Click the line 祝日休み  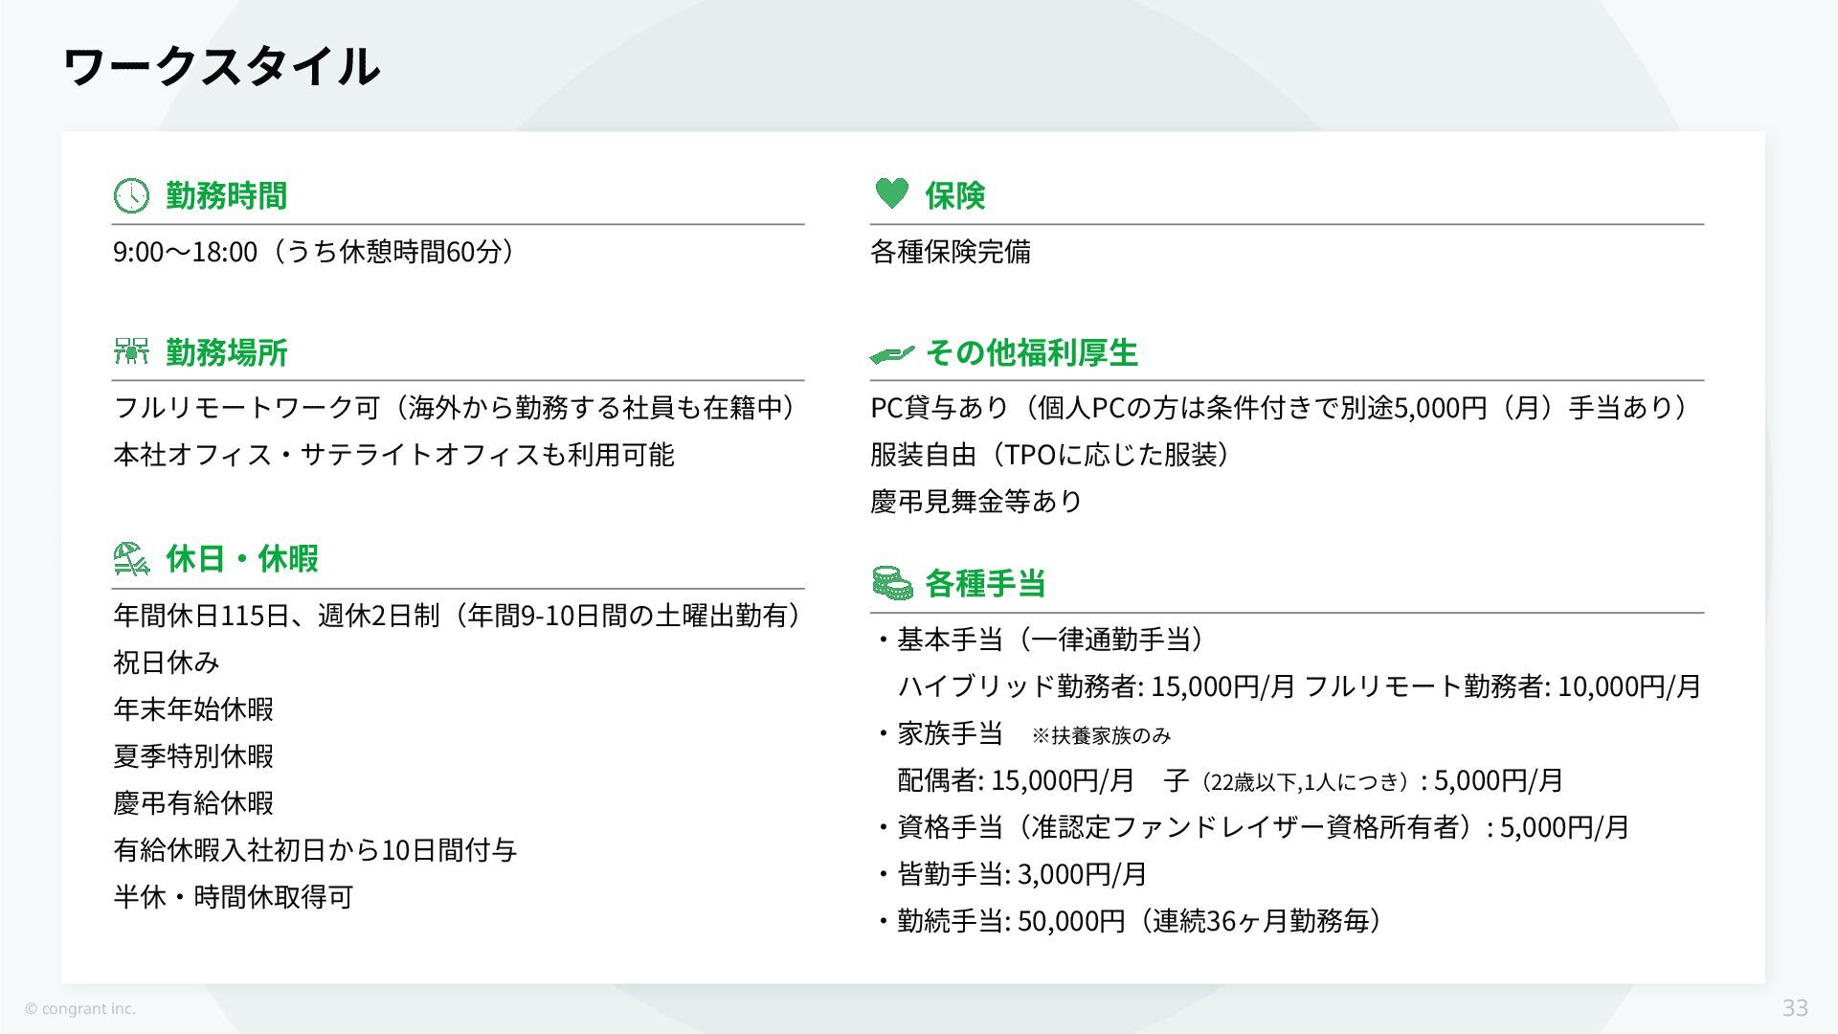167,663
